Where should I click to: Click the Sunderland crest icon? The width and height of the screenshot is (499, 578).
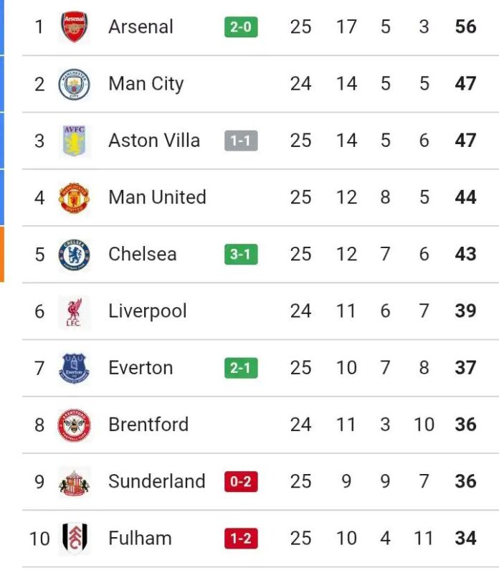tap(72, 481)
